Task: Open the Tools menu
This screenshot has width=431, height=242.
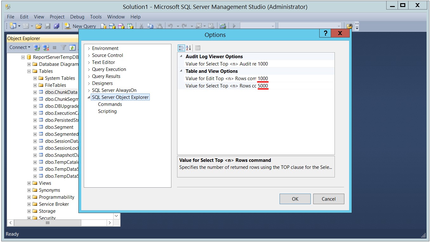Action: click(96, 17)
